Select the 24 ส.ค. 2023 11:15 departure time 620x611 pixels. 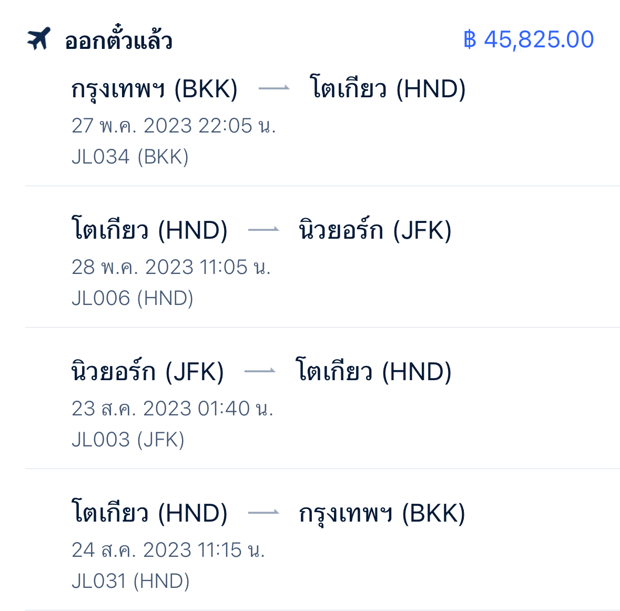(x=168, y=550)
